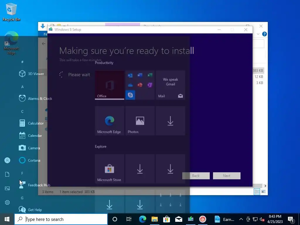The width and height of the screenshot is (300, 225).
Task: Open Get Help from the app list
Action: coord(30,210)
